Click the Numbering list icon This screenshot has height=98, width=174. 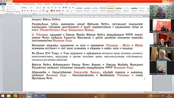[x=55, y=8]
